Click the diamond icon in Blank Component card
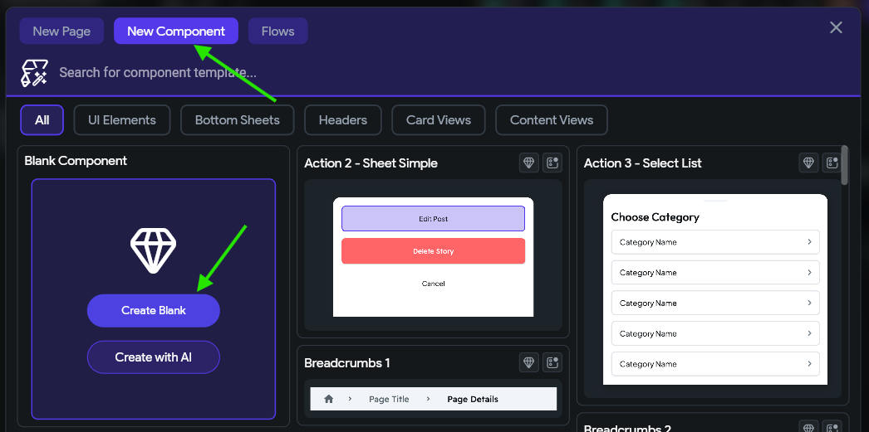Viewport: 869px width, 432px height. 154,251
